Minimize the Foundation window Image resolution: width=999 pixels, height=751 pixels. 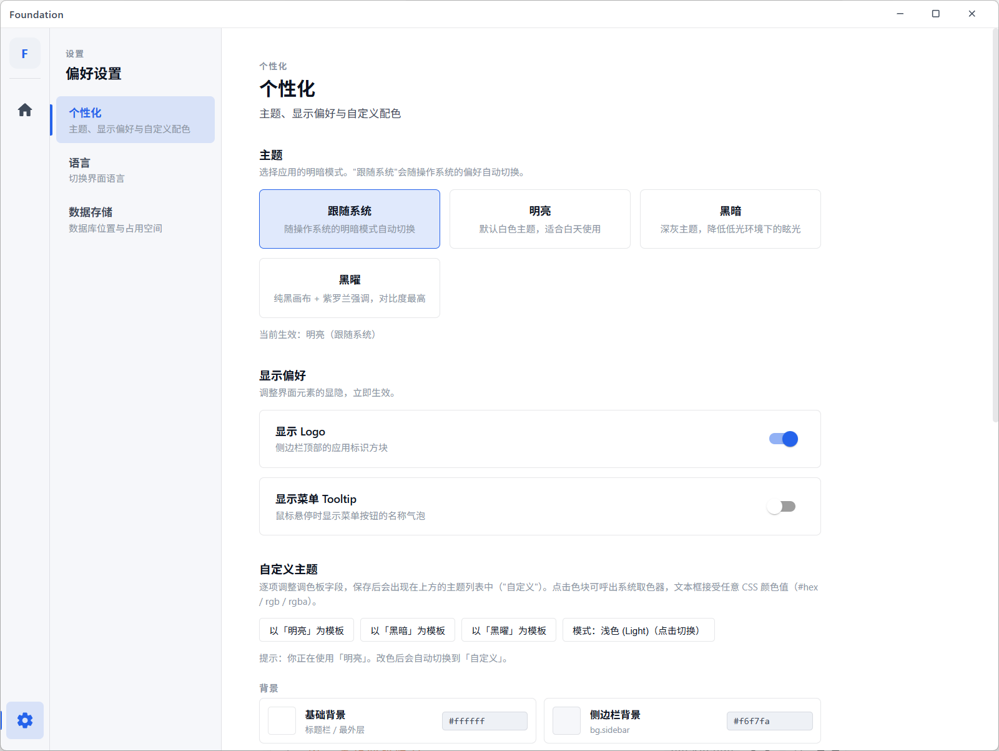pyautogui.click(x=900, y=14)
